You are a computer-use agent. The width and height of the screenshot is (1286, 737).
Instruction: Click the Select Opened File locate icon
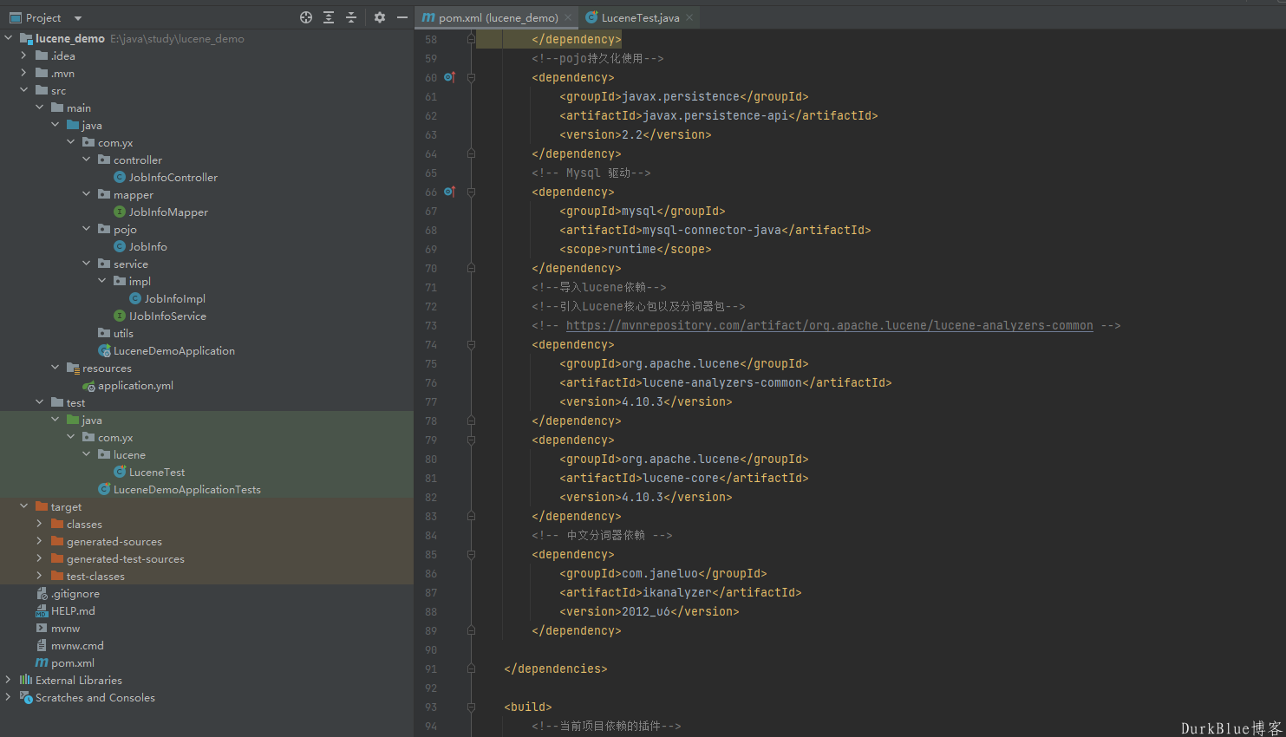[x=306, y=17]
